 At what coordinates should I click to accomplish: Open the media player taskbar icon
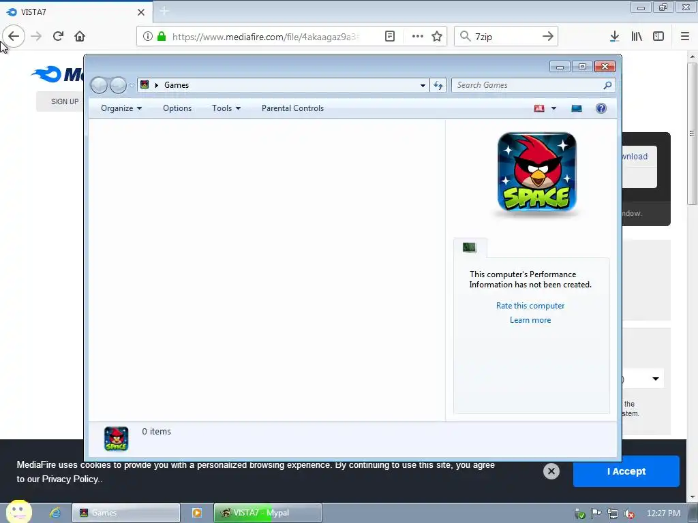[196, 513]
